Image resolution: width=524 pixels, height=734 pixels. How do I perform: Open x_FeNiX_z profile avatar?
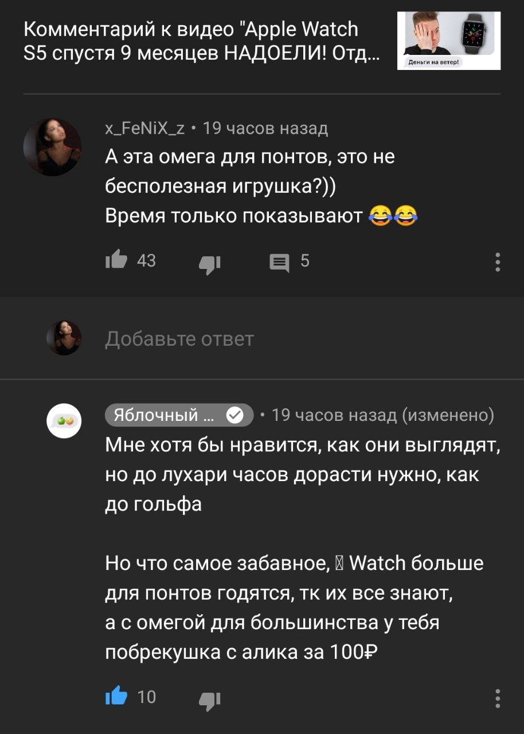click(52, 147)
